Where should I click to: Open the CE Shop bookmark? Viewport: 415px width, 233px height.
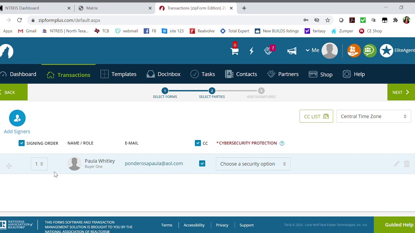(x=371, y=31)
